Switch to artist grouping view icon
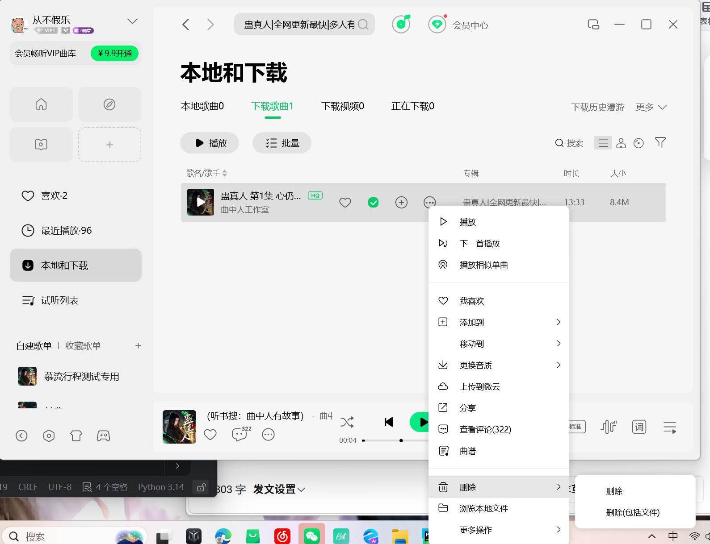 [x=621, y=143]
